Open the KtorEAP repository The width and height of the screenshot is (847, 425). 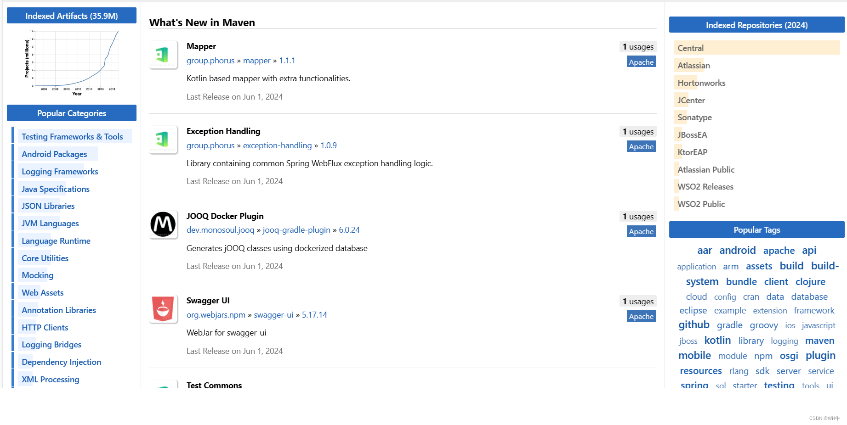pos(693,152)
